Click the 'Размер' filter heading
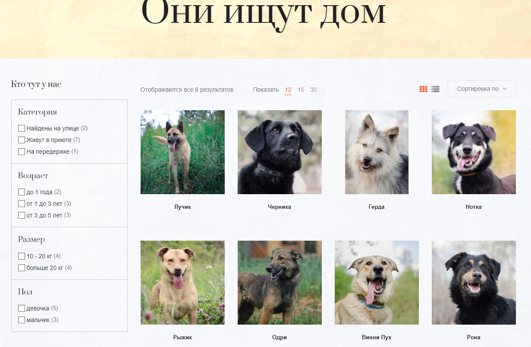 click(x=31, y=239)
